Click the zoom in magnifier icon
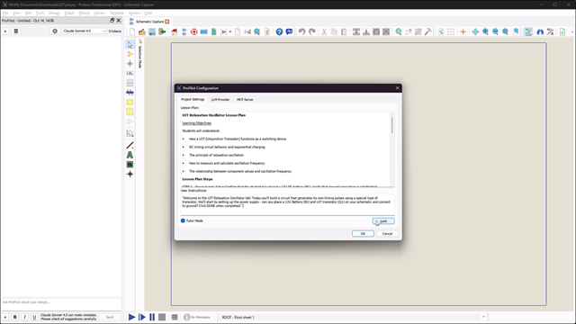576x324 pixels. [x=485, y=32]
